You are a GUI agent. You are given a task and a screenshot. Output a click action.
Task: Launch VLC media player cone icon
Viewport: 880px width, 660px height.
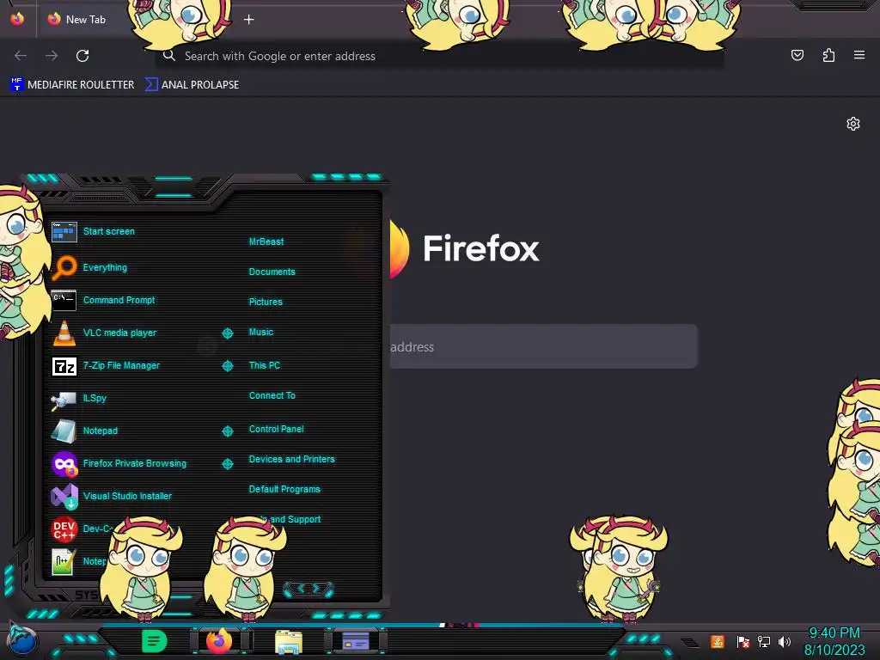coord(64,333)
